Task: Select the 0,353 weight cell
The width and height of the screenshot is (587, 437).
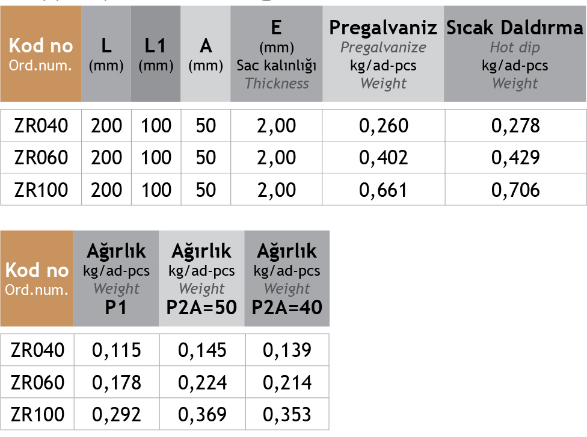Action: tap(287, 415)
